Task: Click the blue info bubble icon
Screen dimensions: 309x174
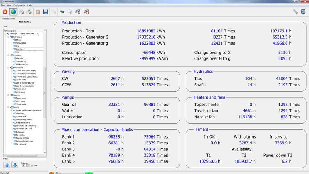Action: pos(70,12)
